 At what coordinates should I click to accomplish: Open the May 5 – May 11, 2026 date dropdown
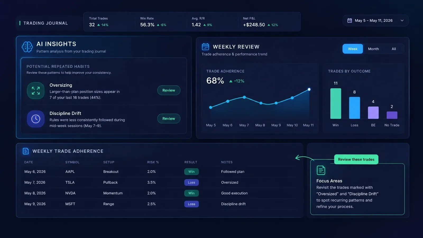pos(376,20)
